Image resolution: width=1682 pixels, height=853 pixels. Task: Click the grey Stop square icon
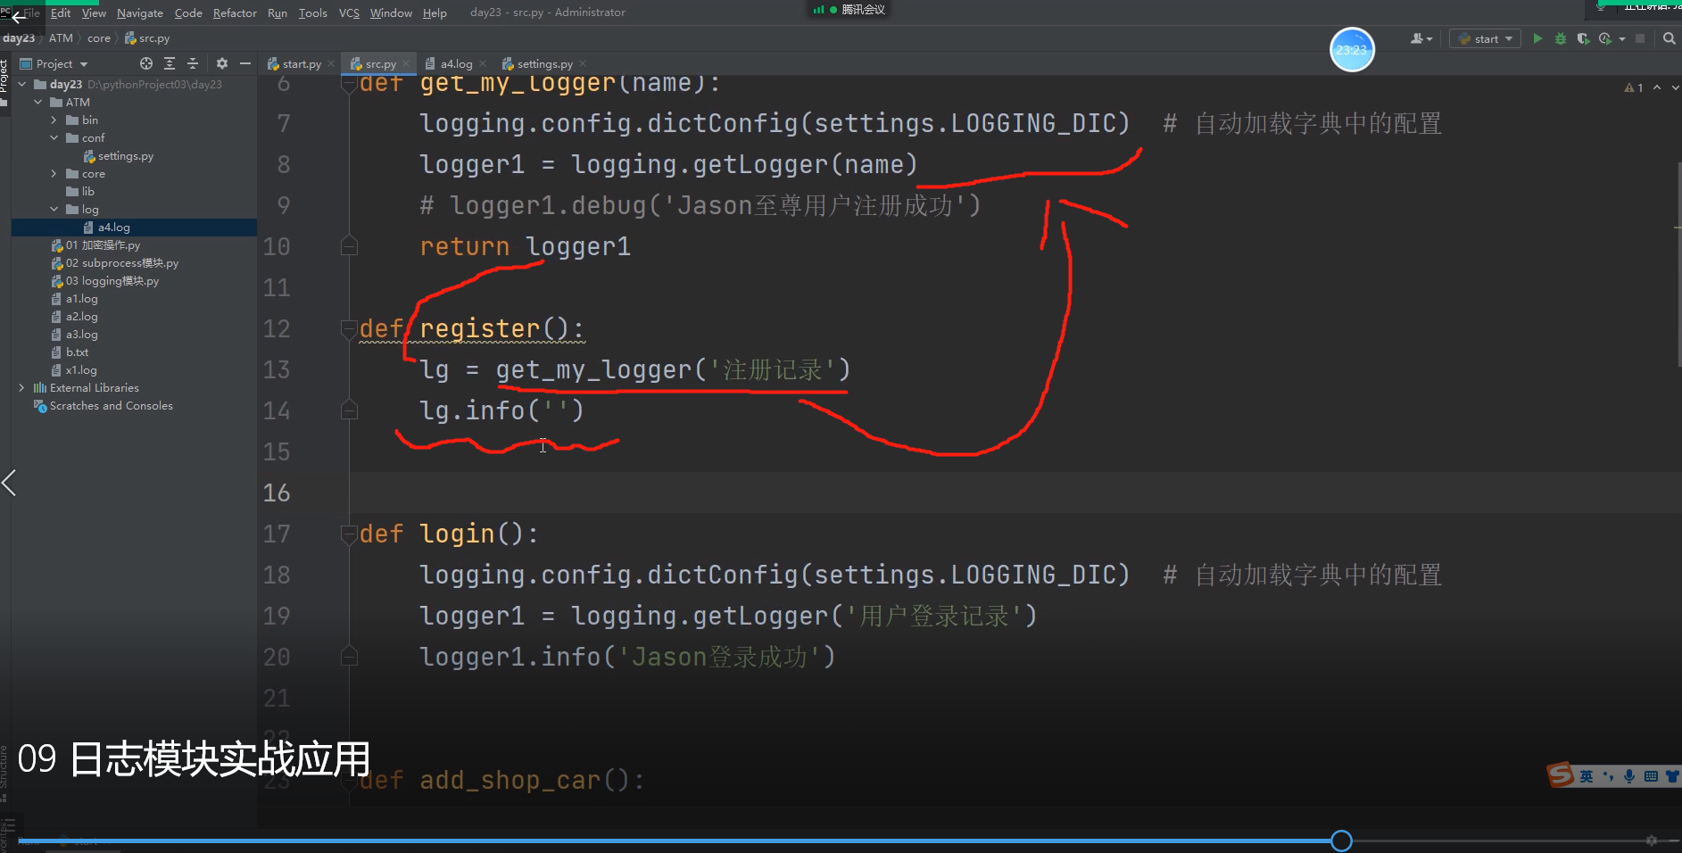coord(1640,38)
